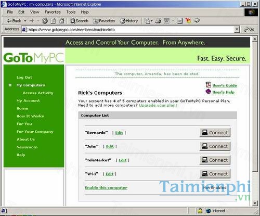The width and height of the screenshot is (260, 216).
Task: Open the User's Help link
Action: [224, 92]
